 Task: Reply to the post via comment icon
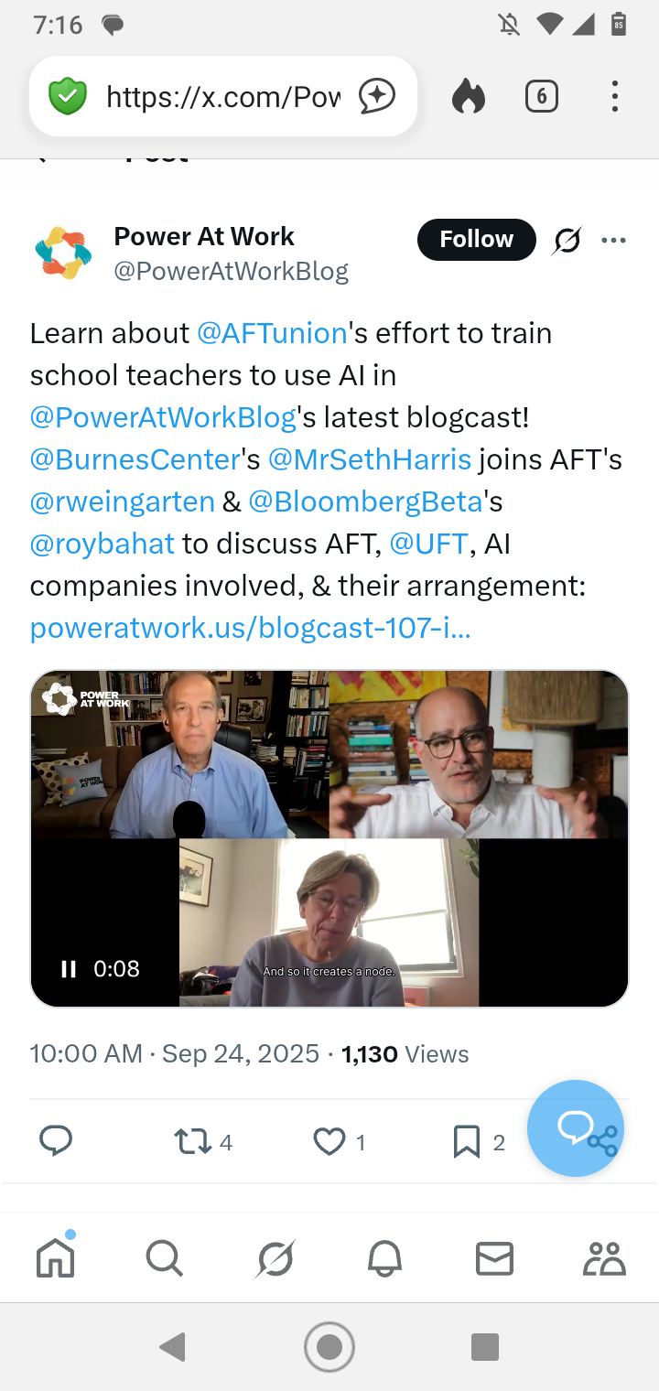click(56, 1140)
